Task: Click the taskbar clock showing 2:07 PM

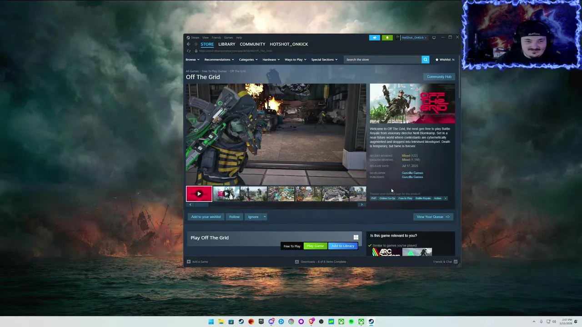Action: pyautogui.click(x=567, y=322)
